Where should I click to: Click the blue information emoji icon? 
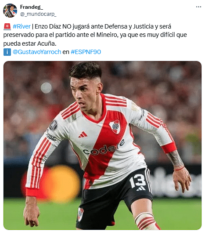pyautogui.click(x=7, y=52)
